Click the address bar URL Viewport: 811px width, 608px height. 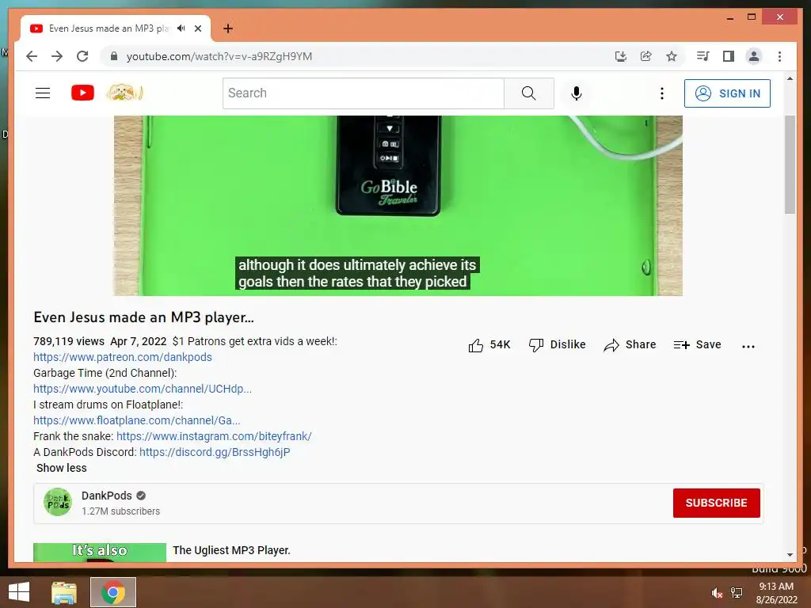pos(219,56)
